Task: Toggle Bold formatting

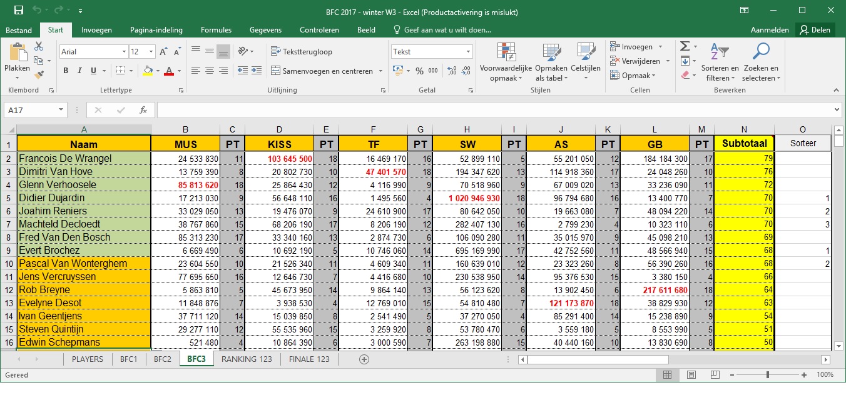Action: pyautogui.click(x=66, y=71)
